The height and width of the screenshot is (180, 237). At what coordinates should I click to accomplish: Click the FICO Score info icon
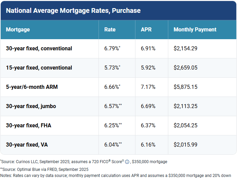point(127,162)
